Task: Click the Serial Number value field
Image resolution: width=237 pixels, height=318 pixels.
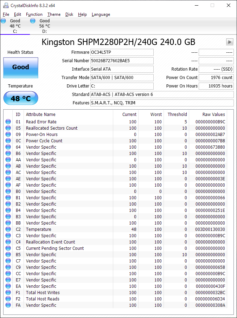Action: [x=122, y=61]
